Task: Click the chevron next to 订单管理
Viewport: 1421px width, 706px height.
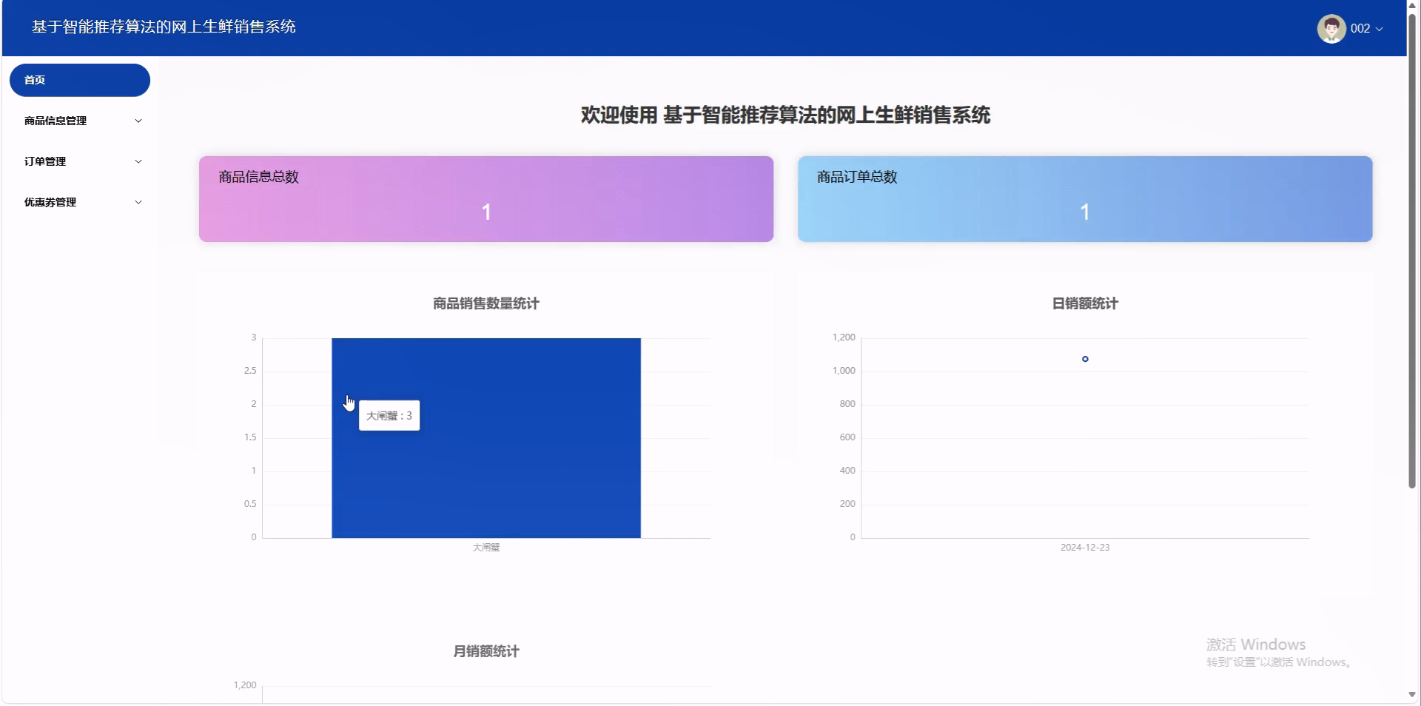Action: (138, 161)
